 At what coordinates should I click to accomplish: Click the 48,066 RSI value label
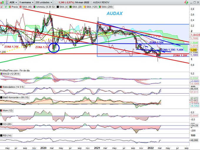(x=194, y=140)
